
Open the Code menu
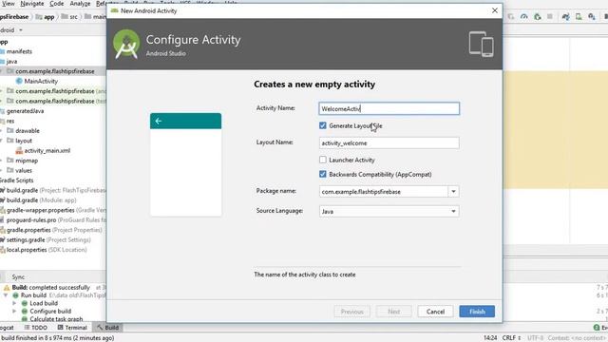pyautogui.click(x=57, y=4)
